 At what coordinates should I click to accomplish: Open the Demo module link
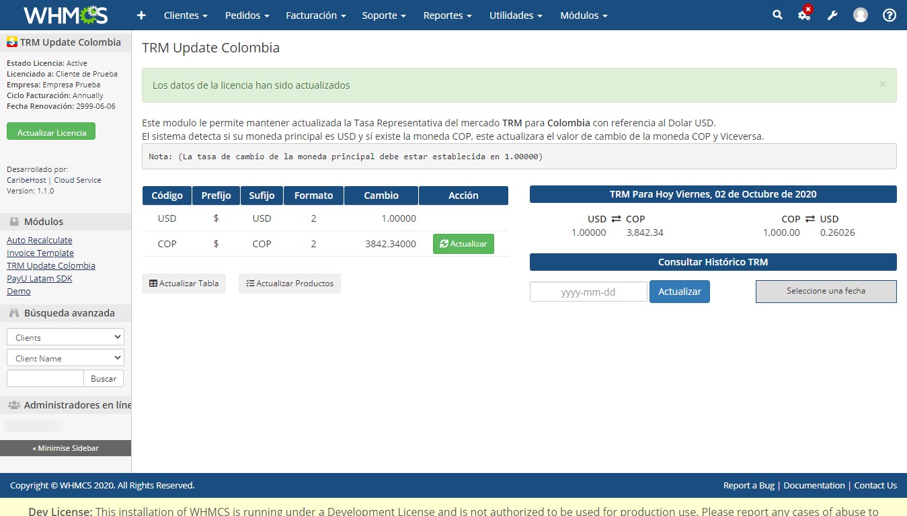coord(19,291)
